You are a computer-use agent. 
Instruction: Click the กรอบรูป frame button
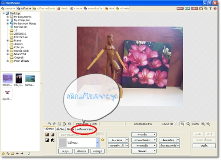[97, 151]
